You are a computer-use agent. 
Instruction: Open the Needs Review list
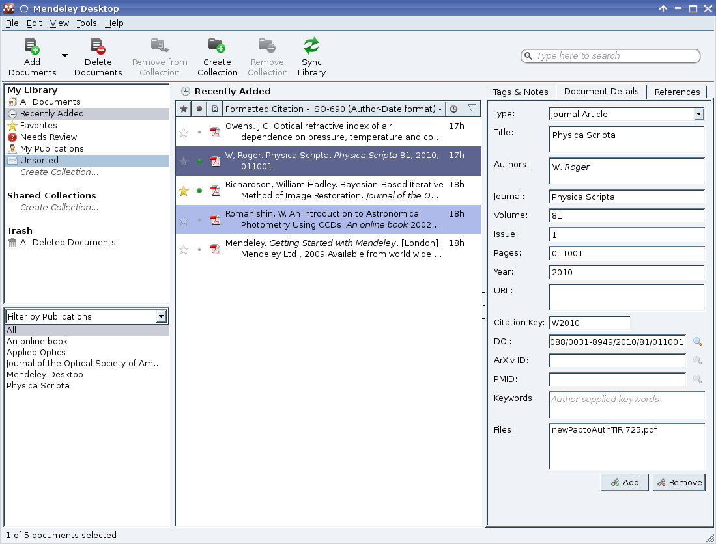pos(87,137)
